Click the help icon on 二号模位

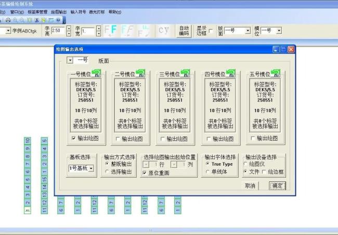click(141, 73)
